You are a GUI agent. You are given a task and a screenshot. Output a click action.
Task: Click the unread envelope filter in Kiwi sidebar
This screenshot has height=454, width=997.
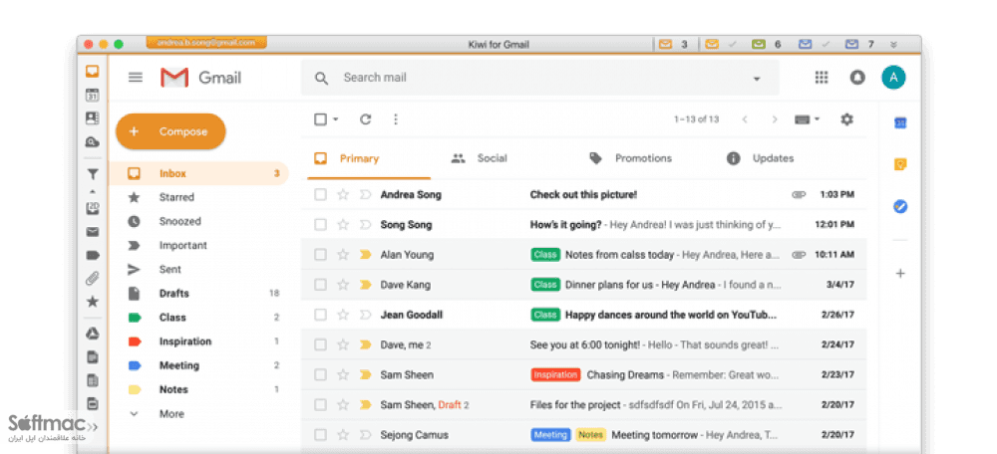(92, 232)
